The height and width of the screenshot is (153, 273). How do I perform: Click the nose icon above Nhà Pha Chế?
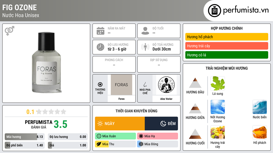click(x=145, y=84)
